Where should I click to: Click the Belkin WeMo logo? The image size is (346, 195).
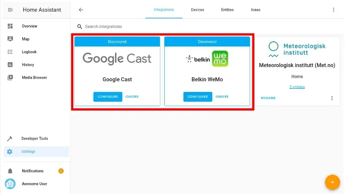[x=207, y=59]
